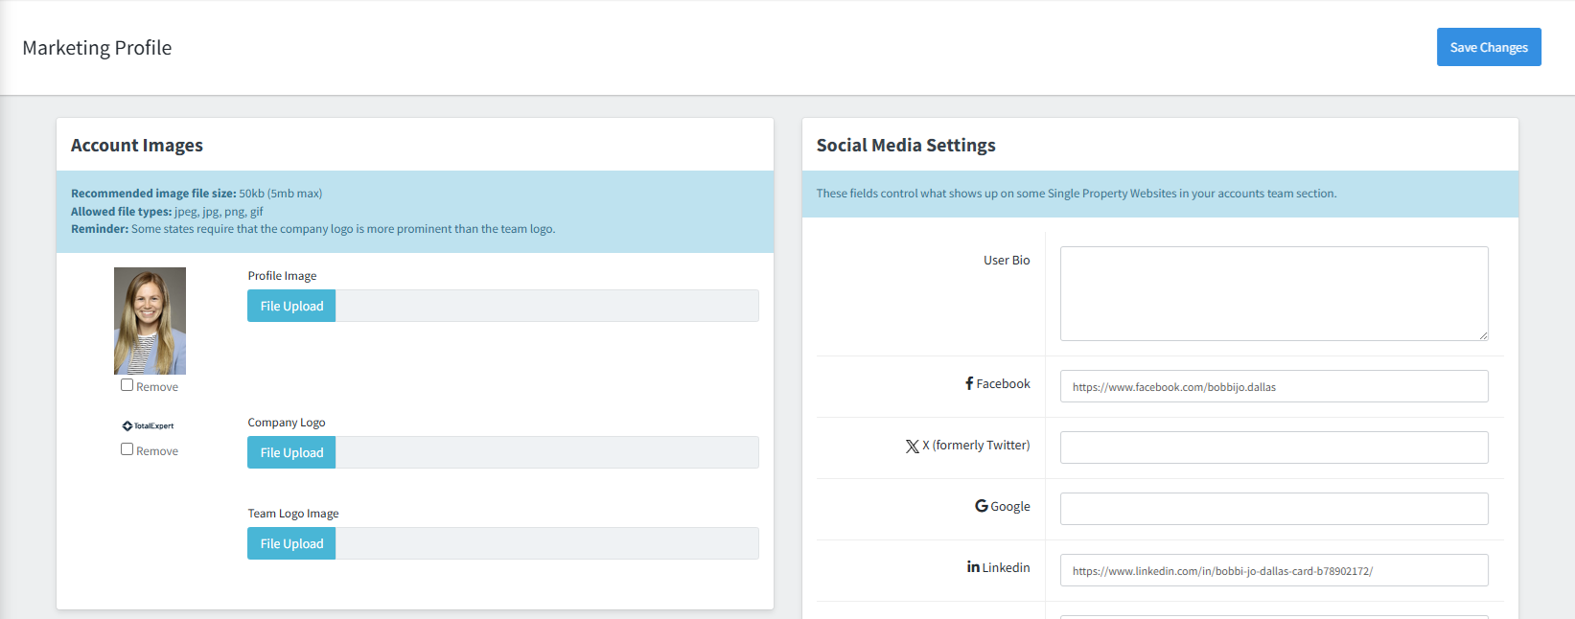Click the Facebook icon
This screenshot has width=1575, height=619.
point(969,383)
